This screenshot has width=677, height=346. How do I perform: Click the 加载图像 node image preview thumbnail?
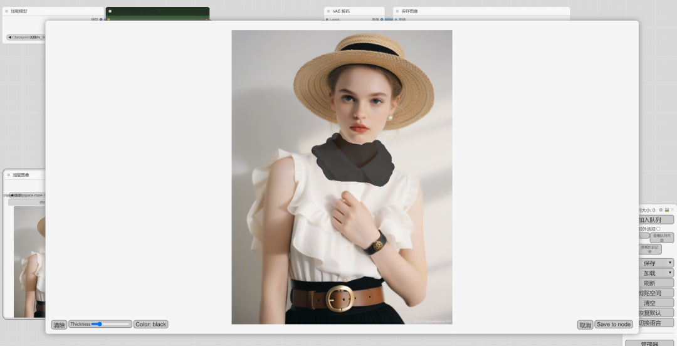coord(29,262)
